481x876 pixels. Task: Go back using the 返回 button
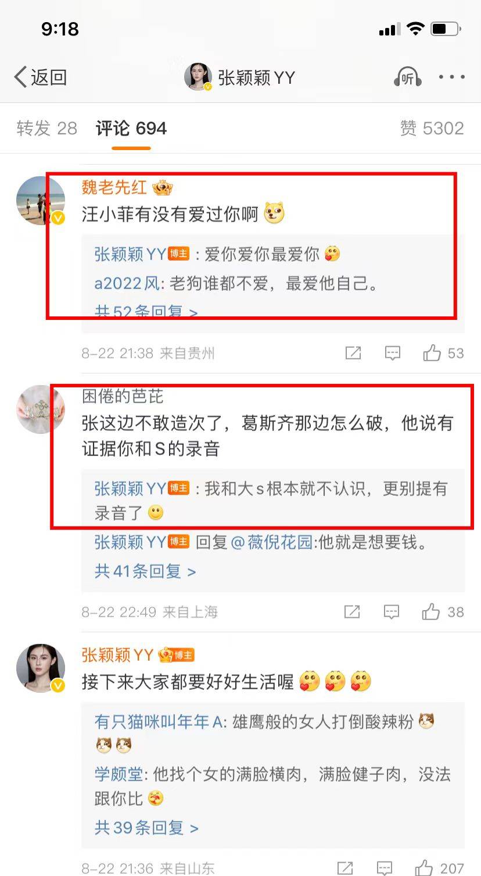click(40, 77)
